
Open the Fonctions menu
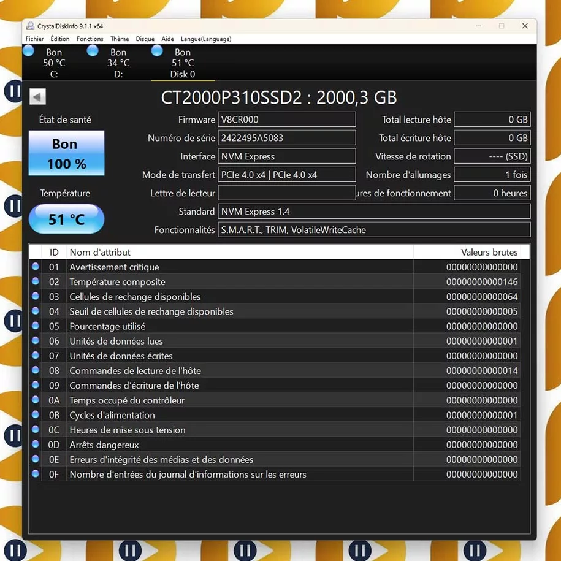click(90, 39)
